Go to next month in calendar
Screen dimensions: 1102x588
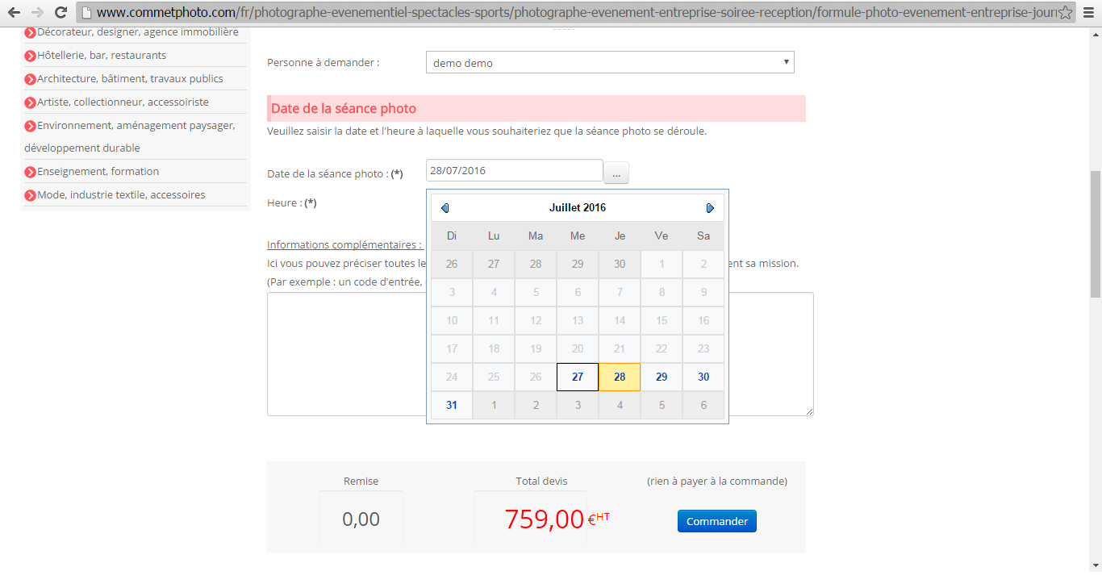(x=710, y=208)
